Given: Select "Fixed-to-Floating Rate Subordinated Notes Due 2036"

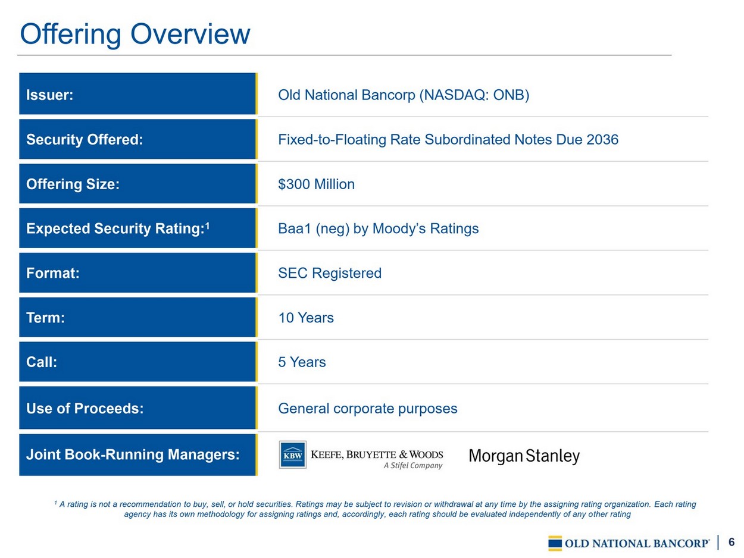Looking at the screenshot, I should [x=448, y=140].
